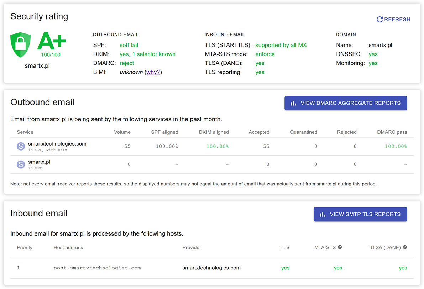Click the Provider column header in inbound table
Viewport: 424px width, 289px height.
point(192,248)
